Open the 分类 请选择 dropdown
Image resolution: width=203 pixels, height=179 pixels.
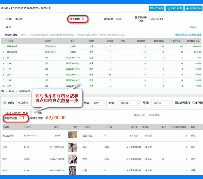click(129, 103)
